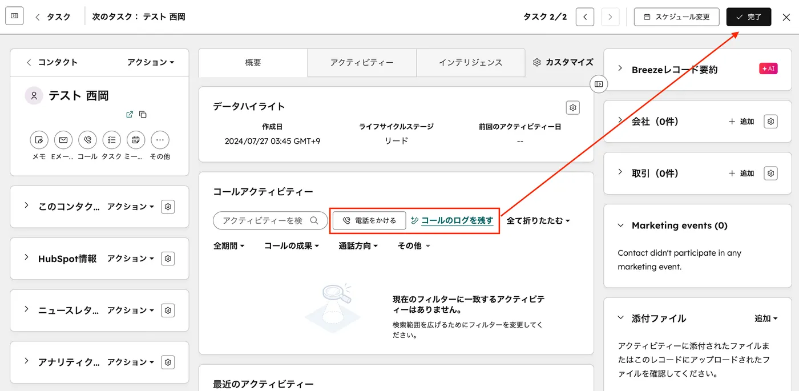The width and height of the screenshot is (799, 391).
Task: Open the 全期間 filter dropdown
Action: click(228, 245)
